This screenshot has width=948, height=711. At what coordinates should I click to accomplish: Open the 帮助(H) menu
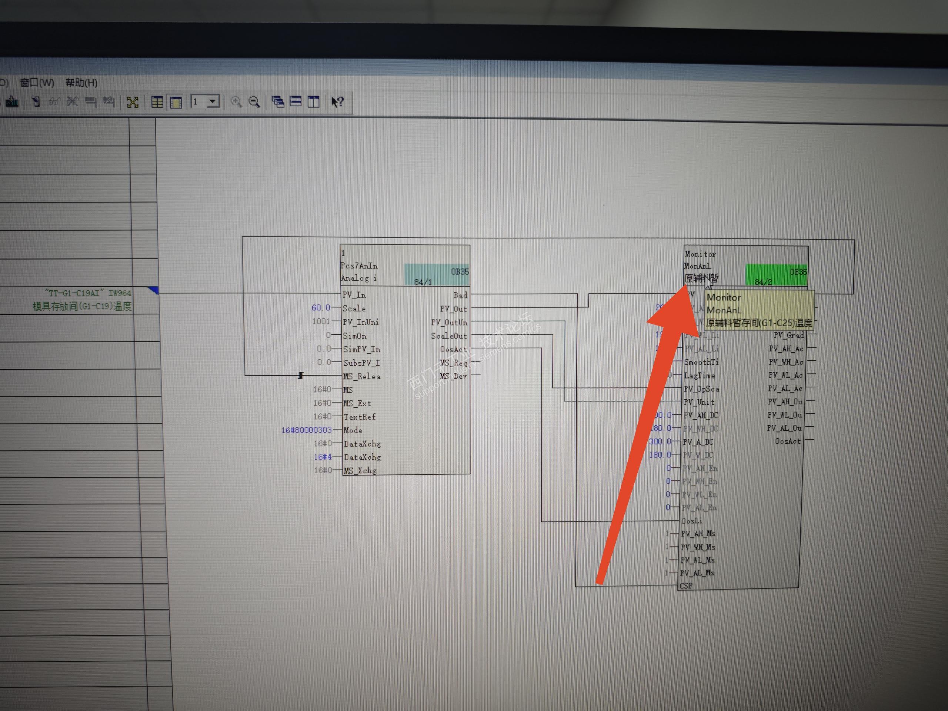point(81,83)
